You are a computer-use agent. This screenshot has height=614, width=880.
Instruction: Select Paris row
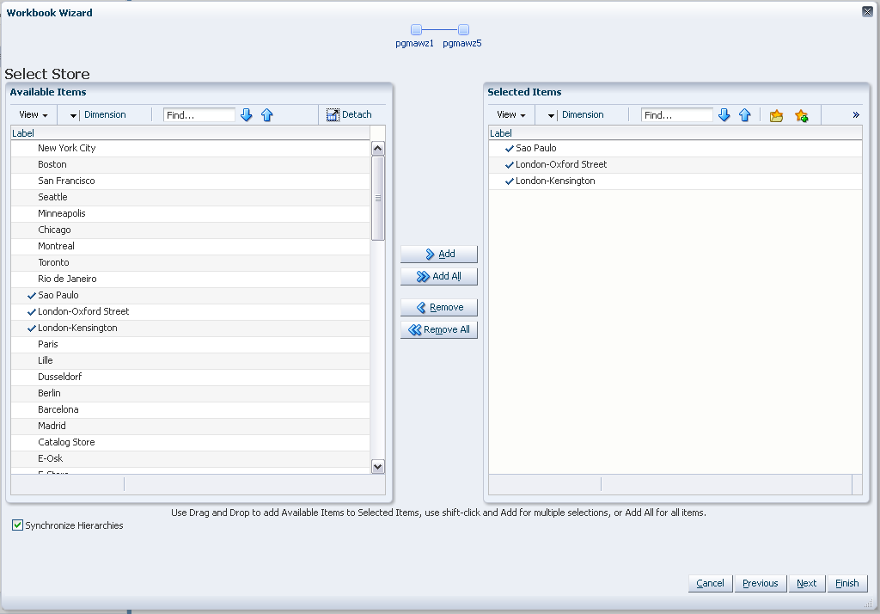[190, 344]
